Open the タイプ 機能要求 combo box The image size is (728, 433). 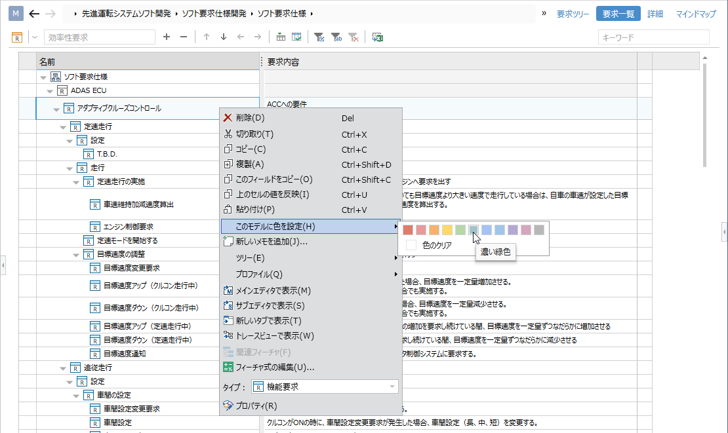click(325, 386)
